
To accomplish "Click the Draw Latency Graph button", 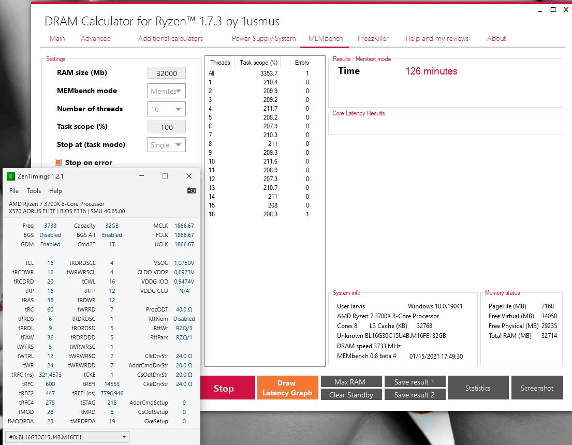I will (x=287, y=388).
